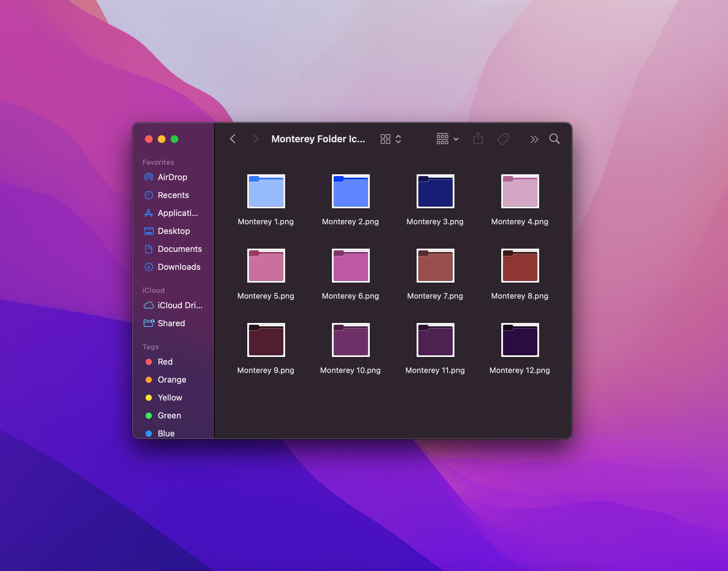Click the Share icon in the toolbar
This screenshot has height=571, width=728.
(478, 139)
